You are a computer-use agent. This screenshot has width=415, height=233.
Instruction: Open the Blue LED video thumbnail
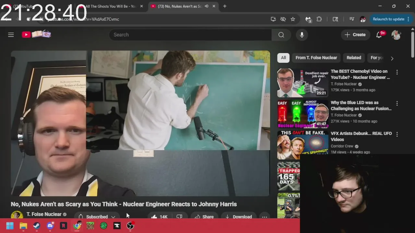coord(302,114)
